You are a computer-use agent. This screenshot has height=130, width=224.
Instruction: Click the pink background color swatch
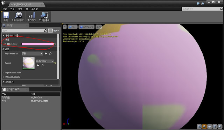(x=37, y=44)
